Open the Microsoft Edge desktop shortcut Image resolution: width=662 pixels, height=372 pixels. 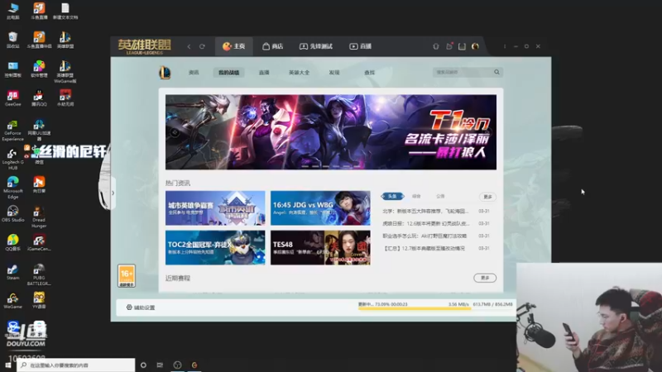(12, 188)
